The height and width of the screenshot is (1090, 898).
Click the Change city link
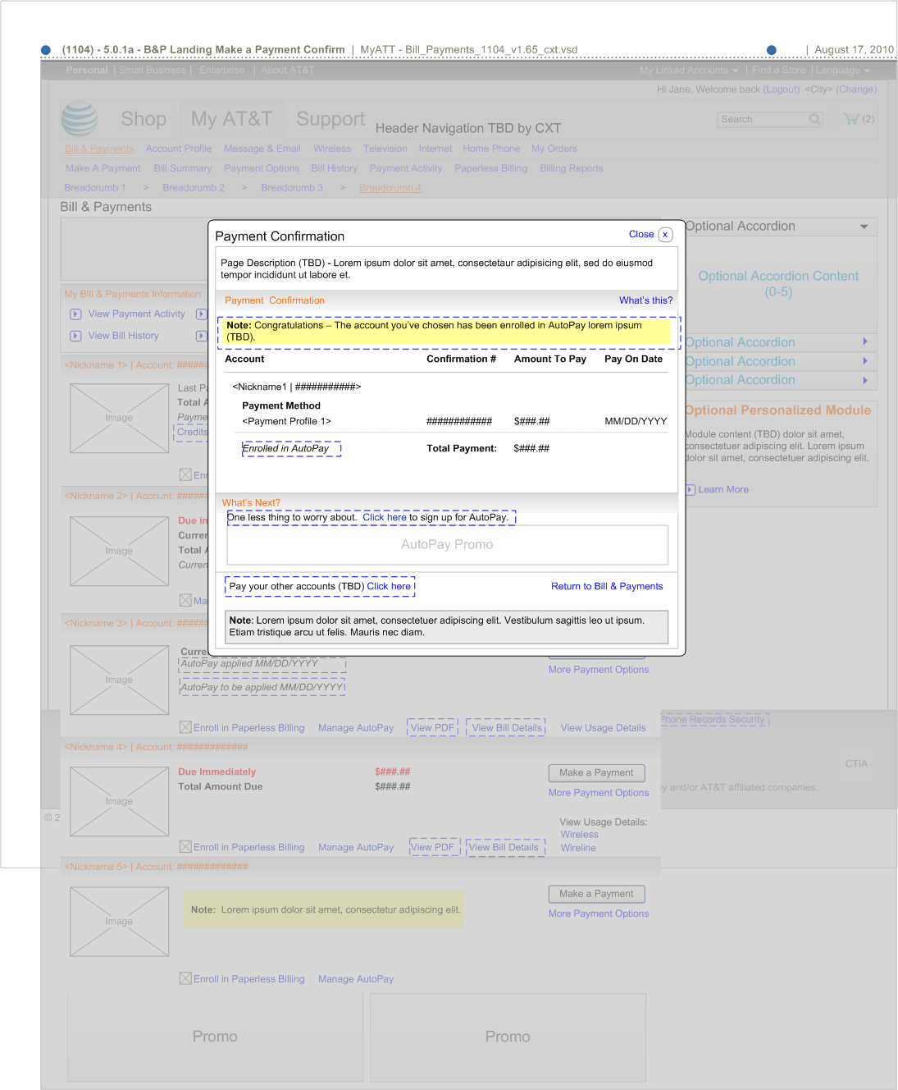pyautogui.click(x=856, y=89)
